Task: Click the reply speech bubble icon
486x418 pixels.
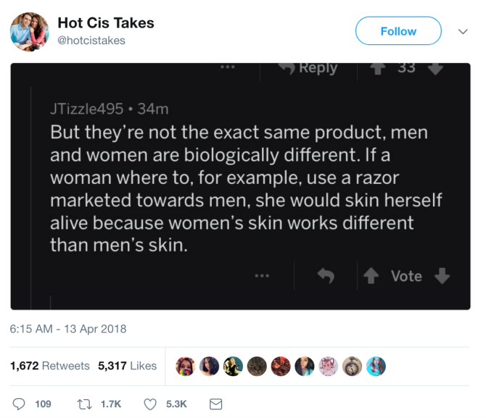Action: click(x=19, y=404)
